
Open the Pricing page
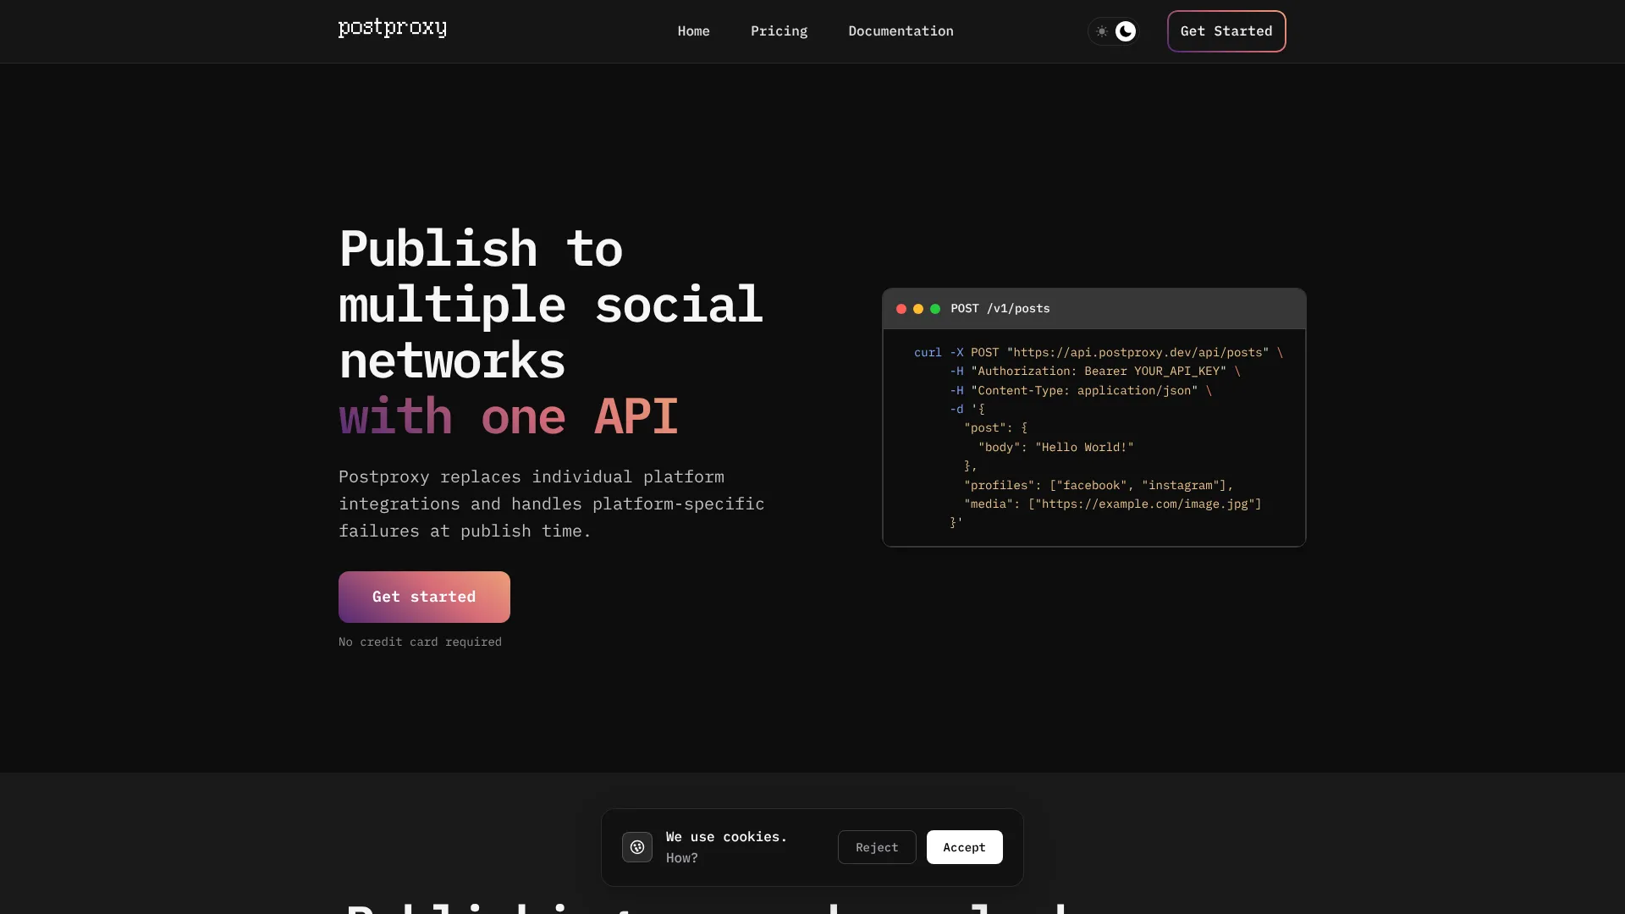pos(779,31)
